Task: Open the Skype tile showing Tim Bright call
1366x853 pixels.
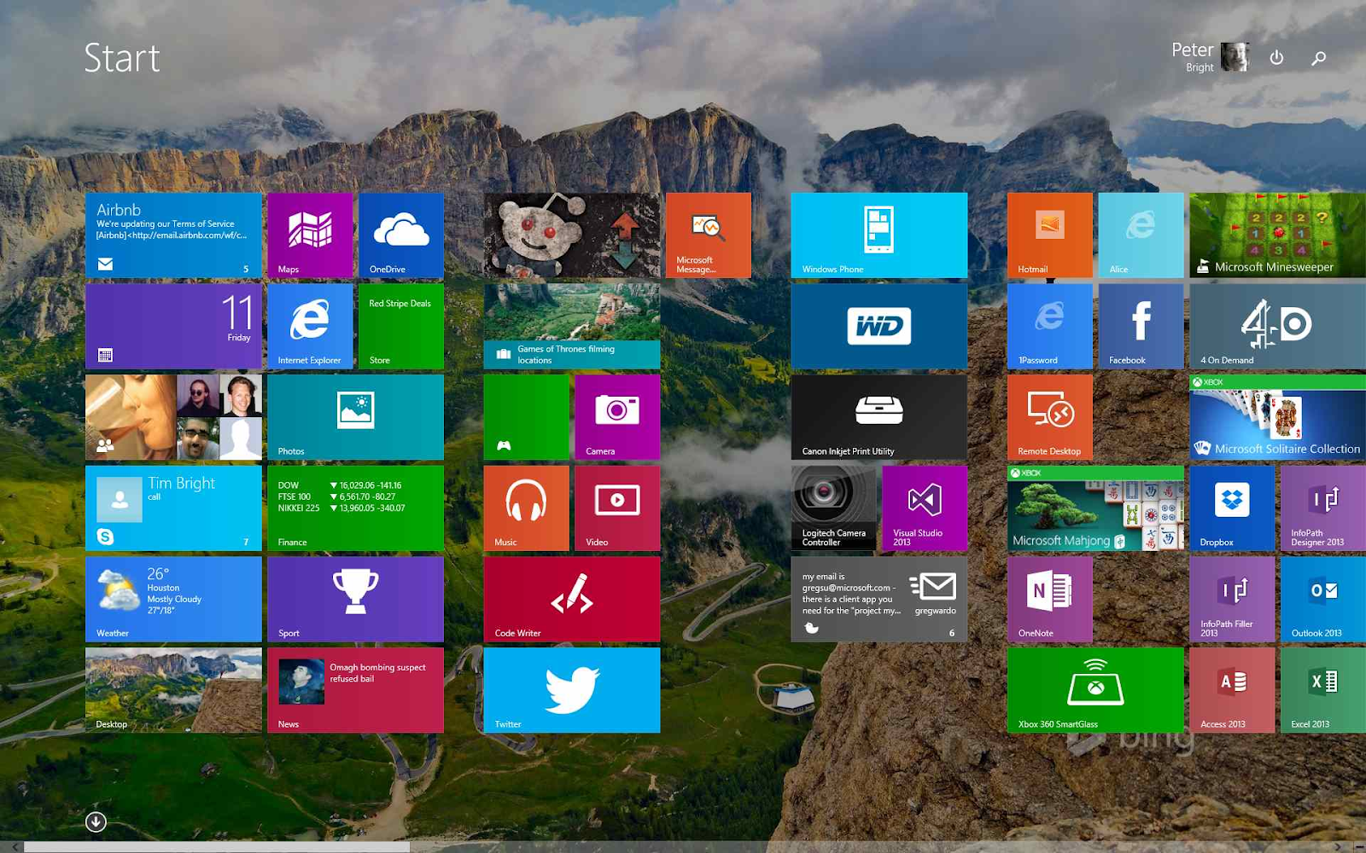Action: 173,508
